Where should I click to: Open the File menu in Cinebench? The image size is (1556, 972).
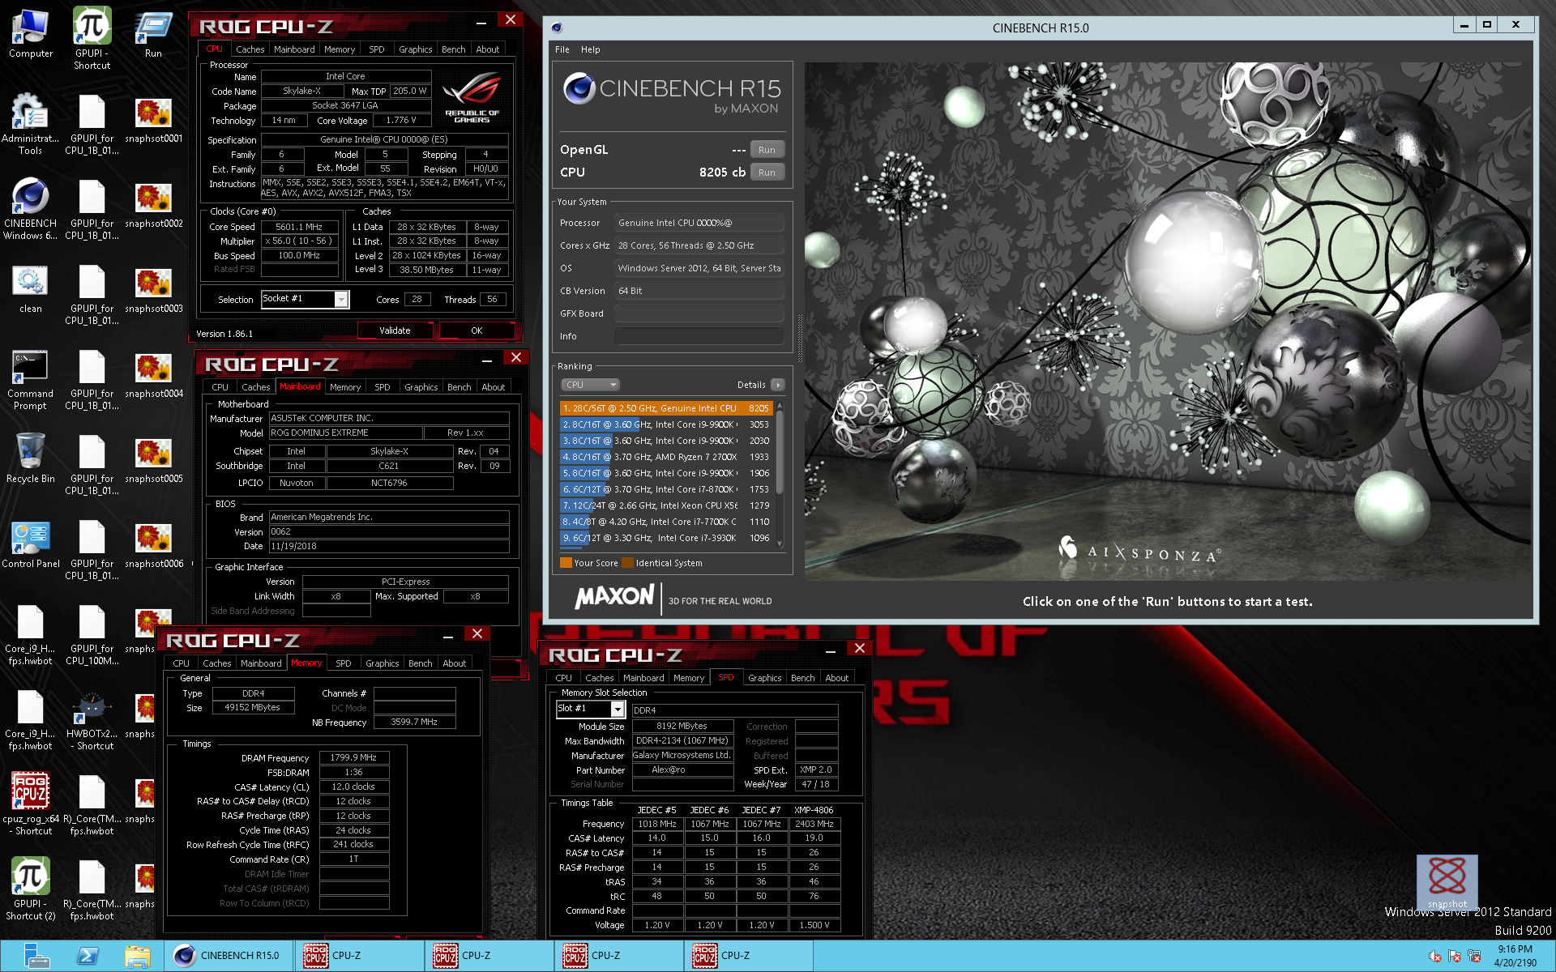point(562,49)
